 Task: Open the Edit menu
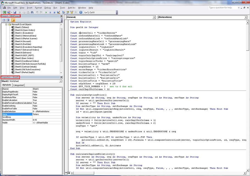(15, 8)
